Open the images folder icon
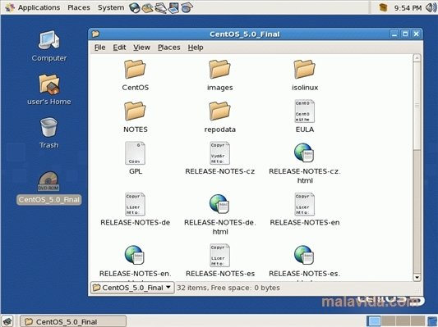Viewport: 438px width, 327px height. 219,69
